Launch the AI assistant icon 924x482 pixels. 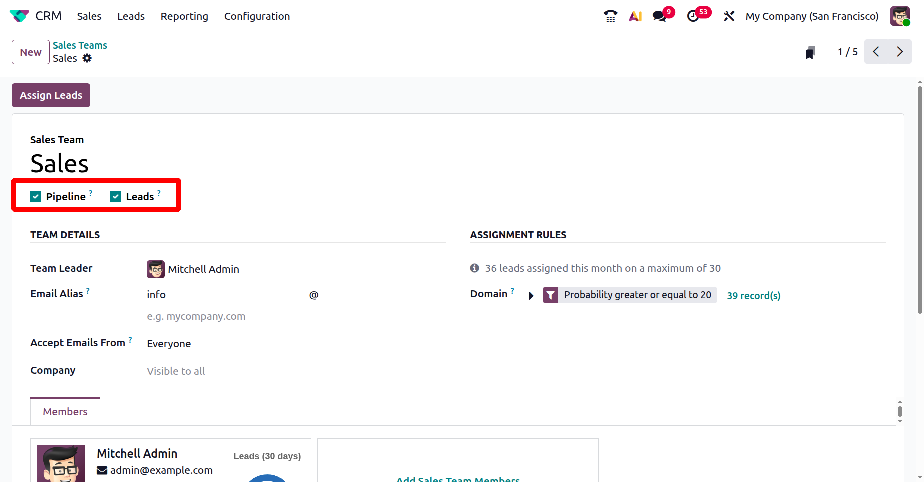click(x=635, y=16)
